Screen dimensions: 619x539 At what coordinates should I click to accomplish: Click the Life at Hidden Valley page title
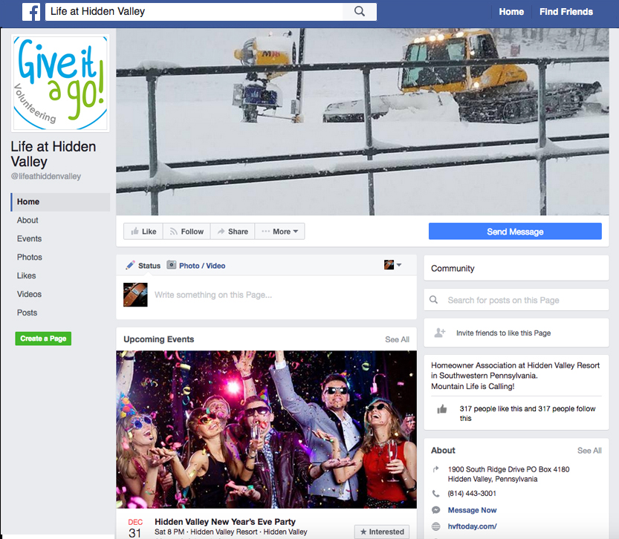click(x=54, y=154)
